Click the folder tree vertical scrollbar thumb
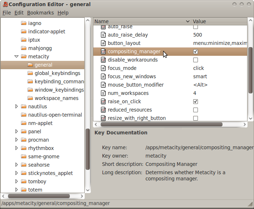Screen dimensions: 254x209 click(x=88, y=149)
